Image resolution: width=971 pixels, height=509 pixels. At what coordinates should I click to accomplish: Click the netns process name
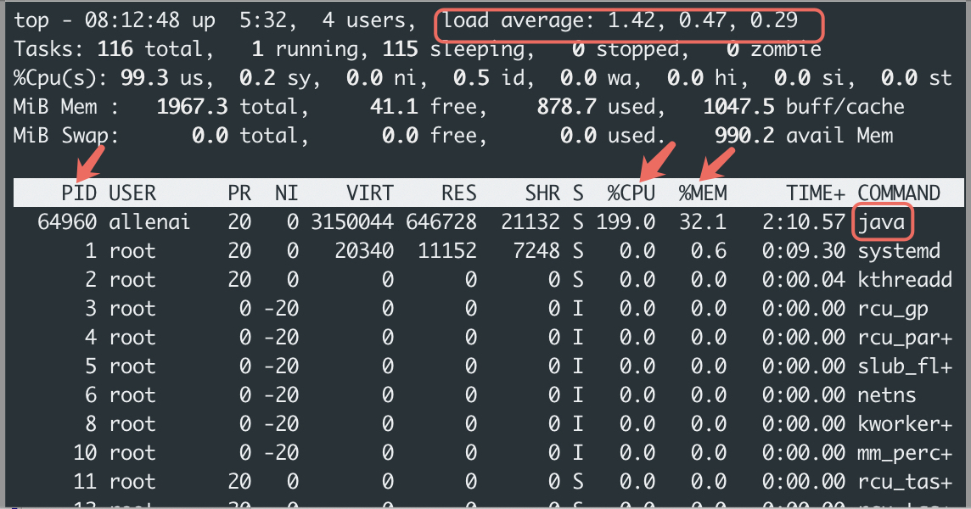tap(886, 395)
